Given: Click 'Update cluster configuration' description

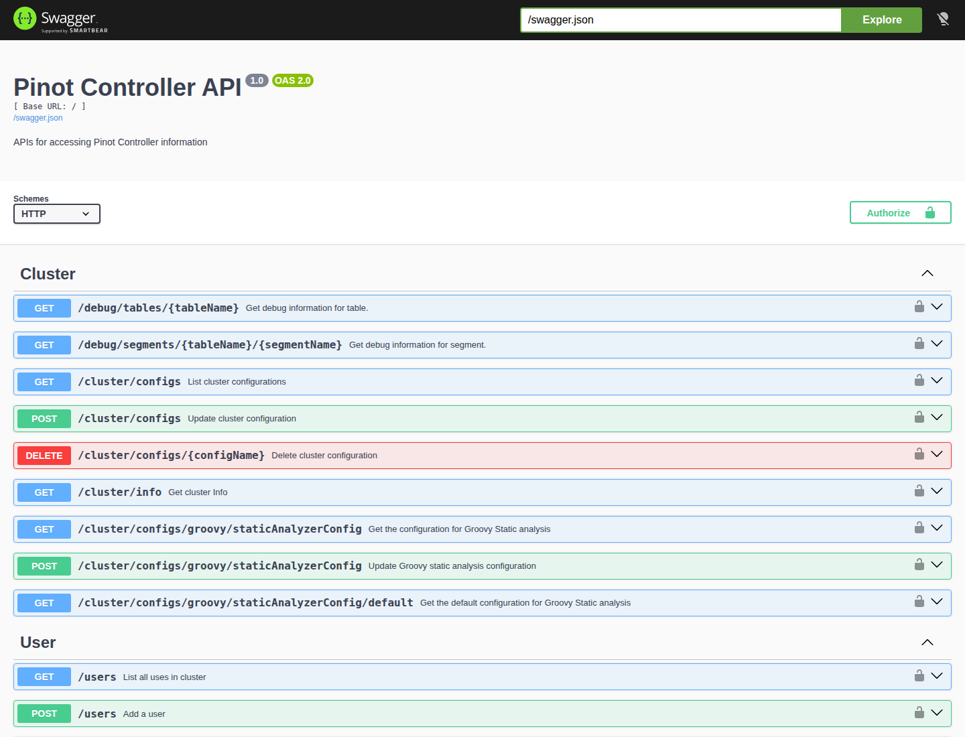Looking at the screenshot, I should click(242, 419).
